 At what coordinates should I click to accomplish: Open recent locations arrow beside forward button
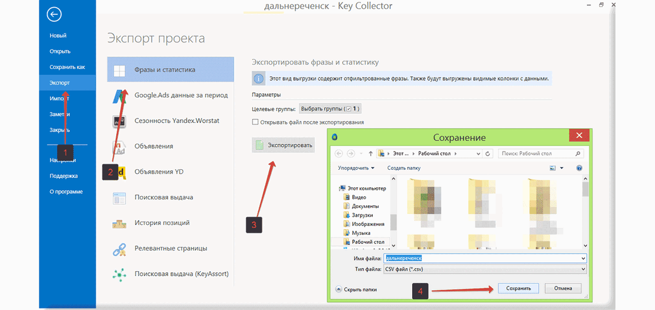tap(362, 154)
